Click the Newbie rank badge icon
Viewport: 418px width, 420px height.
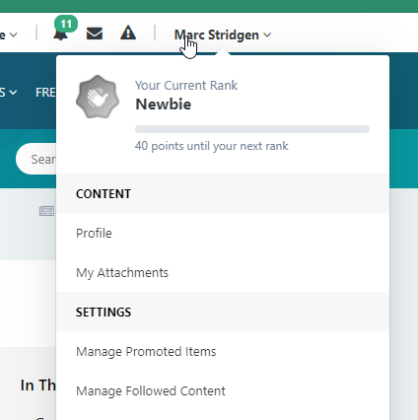tap(98, 97)
